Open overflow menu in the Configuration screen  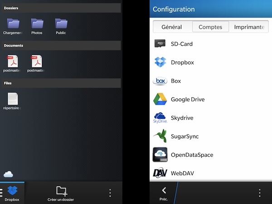[x=260, y=193]
